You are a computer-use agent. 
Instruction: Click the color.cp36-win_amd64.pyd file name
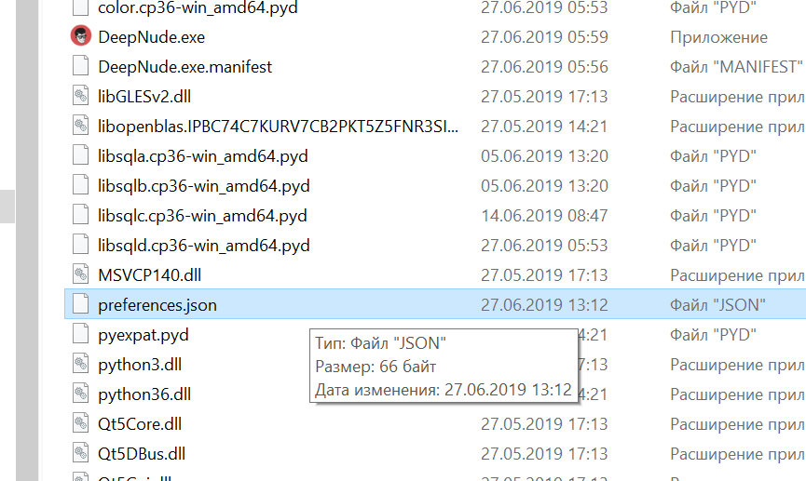198,7
